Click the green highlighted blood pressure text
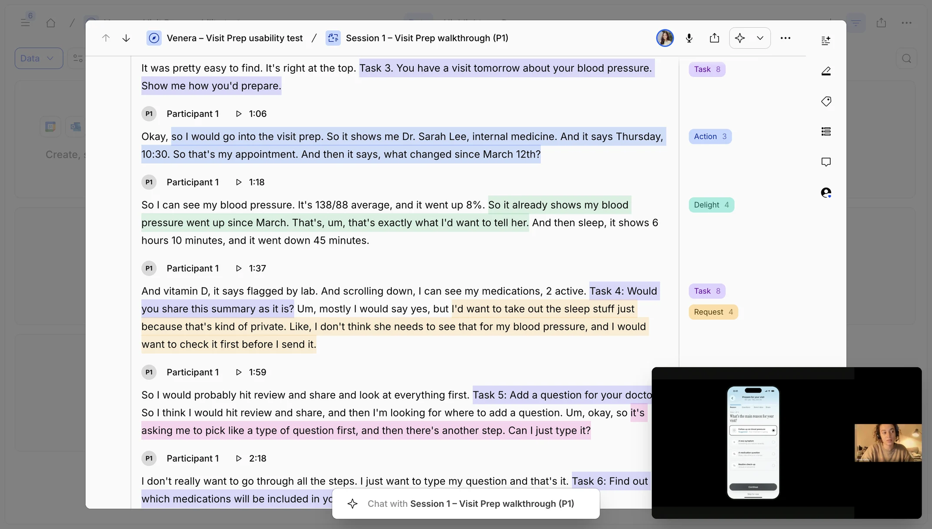Image resolution: width=932 pixels, height=529 pixels. click(335, 223)
